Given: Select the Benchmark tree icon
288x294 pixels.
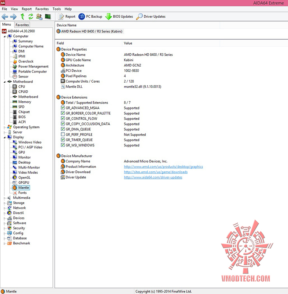Looking at the screenshot, I should (x=9, y=243).
